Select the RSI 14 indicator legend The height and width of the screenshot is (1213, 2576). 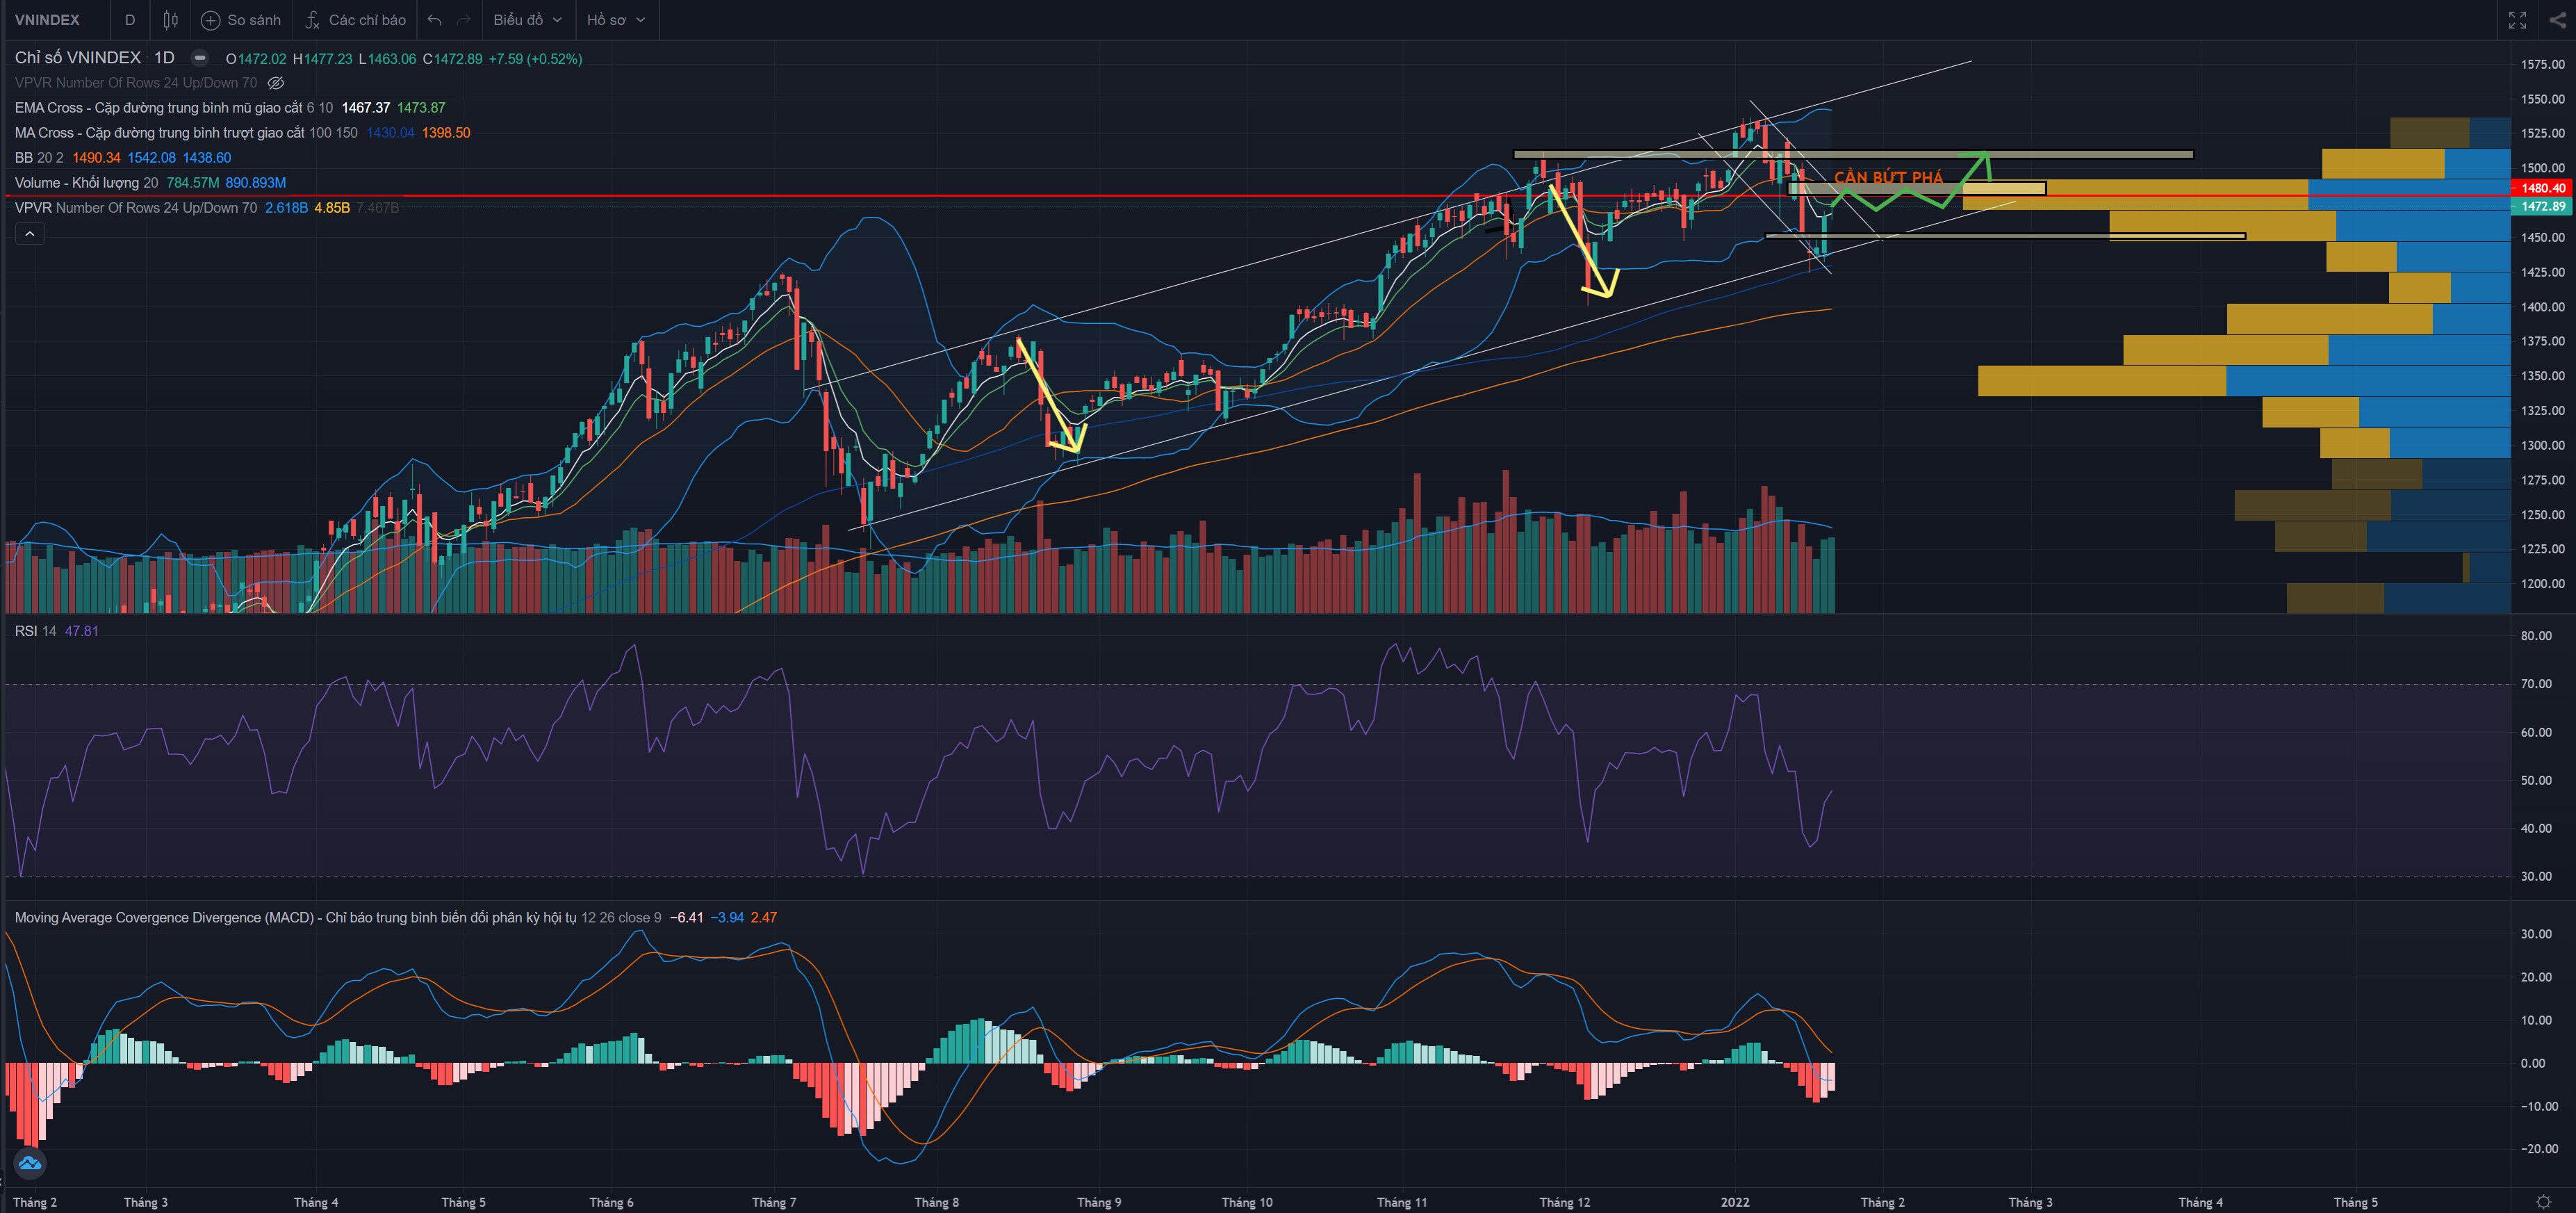pos(56,631)
